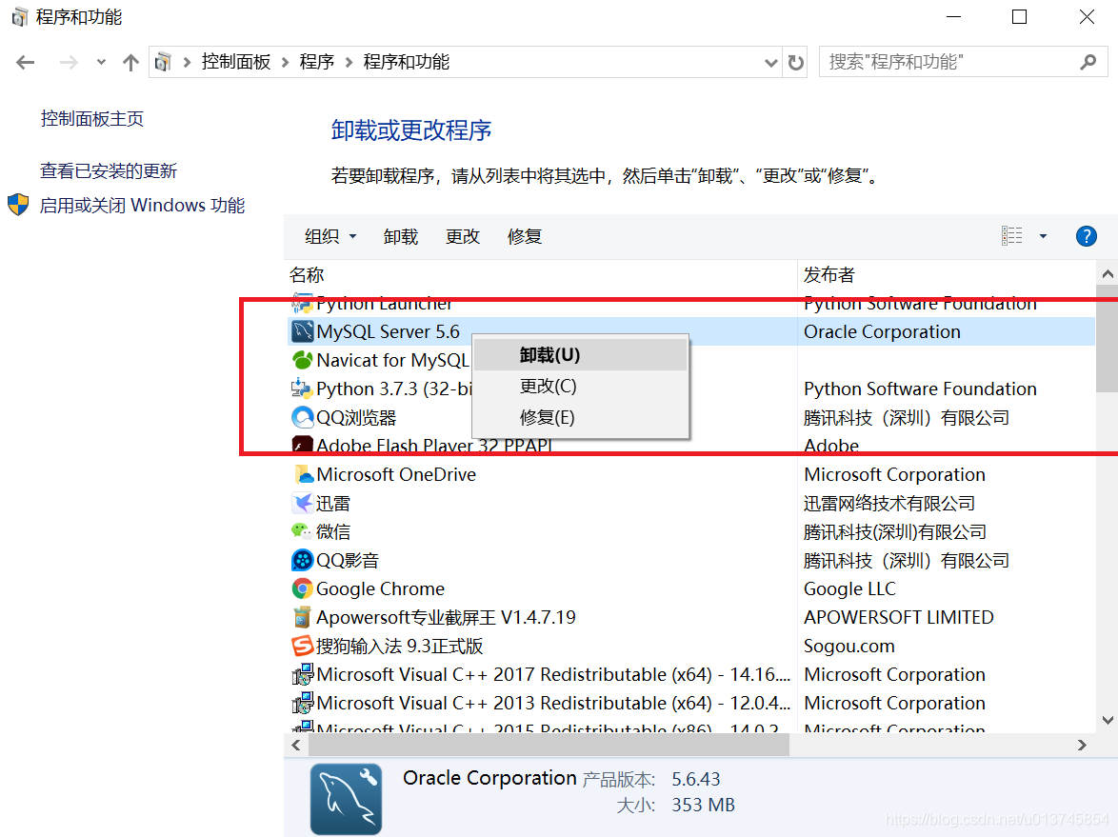This screenshot has width=1118, height=837.
Task: Expand chevron after 控制面板 breadcrumb
Action: point(285,63)
